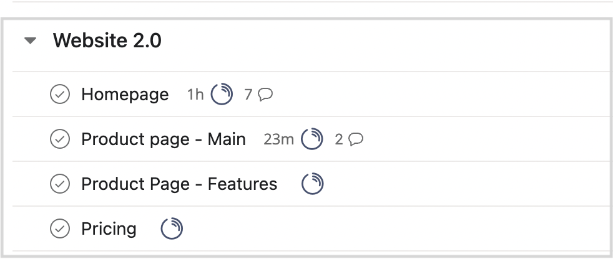Start timer icon on Pricing task

coord(172,228)
